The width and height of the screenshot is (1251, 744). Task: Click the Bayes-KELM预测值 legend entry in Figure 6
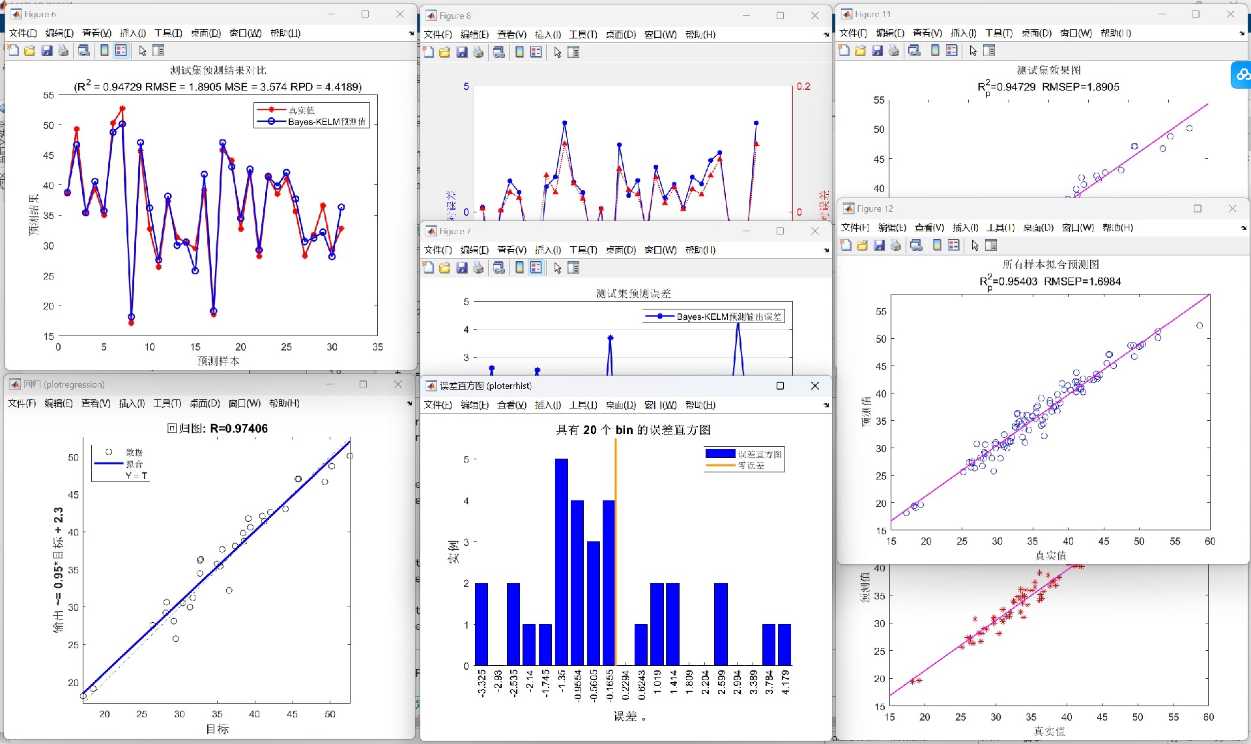[x=326, y=122]
